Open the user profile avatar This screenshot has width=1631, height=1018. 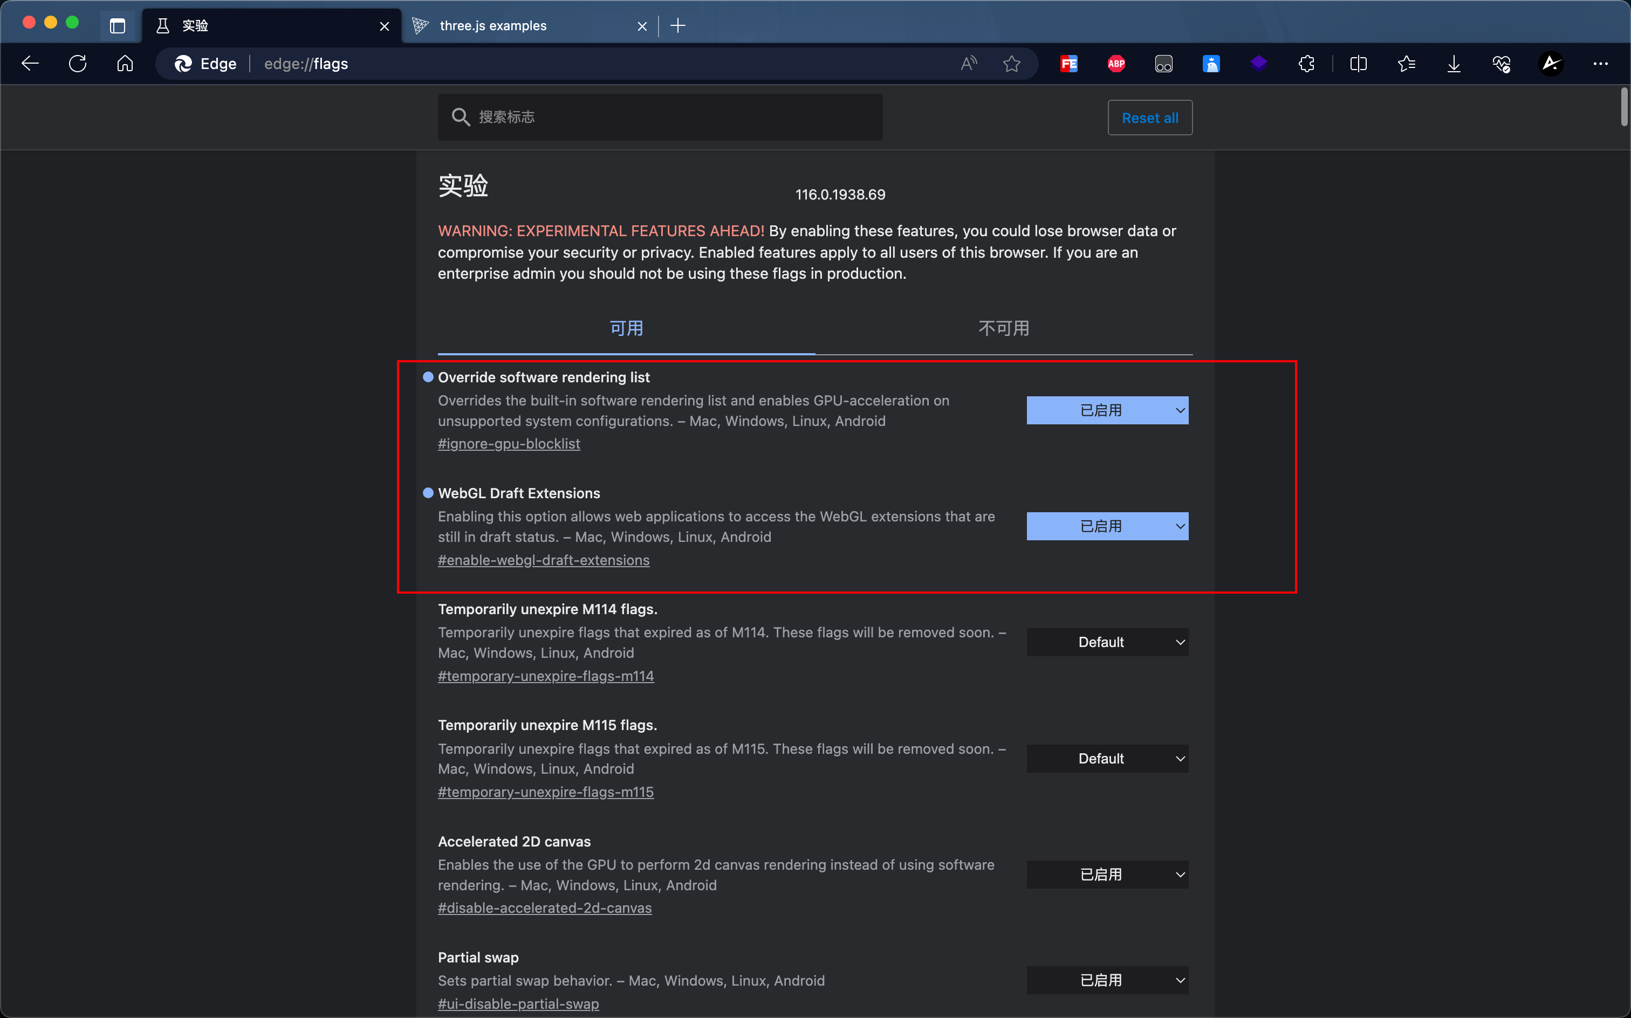point(1551,64)
